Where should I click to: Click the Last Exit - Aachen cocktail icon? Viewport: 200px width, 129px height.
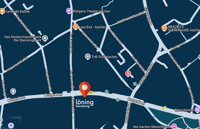pos(76,27)
